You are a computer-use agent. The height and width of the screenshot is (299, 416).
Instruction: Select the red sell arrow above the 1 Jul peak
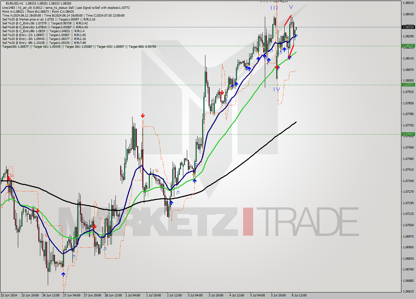click(143, 115)
